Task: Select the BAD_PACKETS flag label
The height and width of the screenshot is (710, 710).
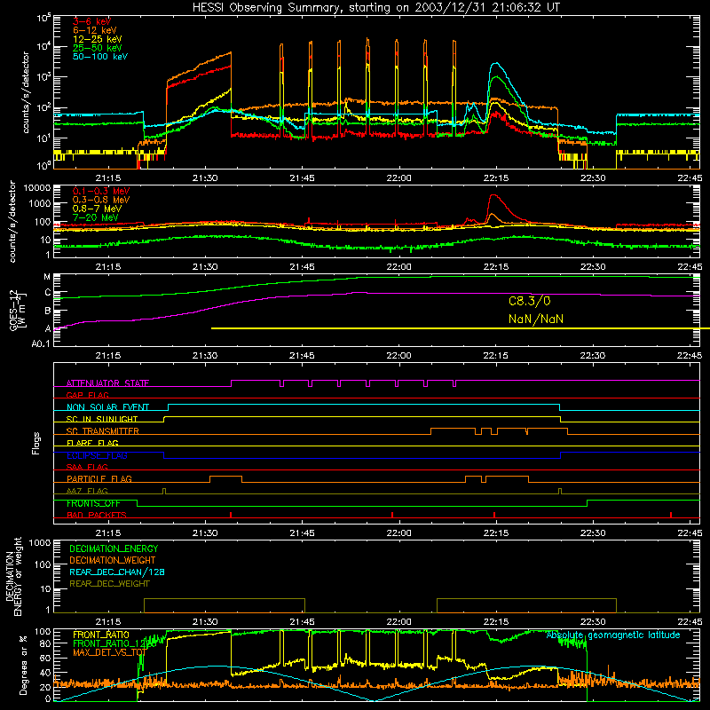Action: point(97,515)
